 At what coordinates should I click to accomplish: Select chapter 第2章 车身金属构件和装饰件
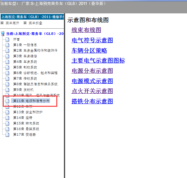click(35, 50)
